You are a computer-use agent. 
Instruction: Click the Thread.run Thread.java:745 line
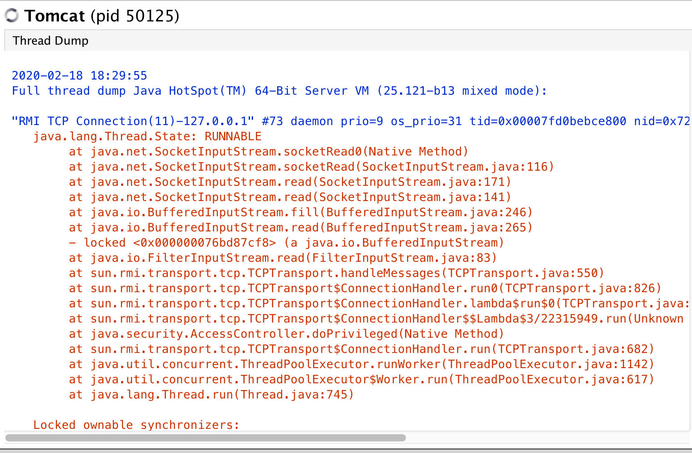click(211, 394)
